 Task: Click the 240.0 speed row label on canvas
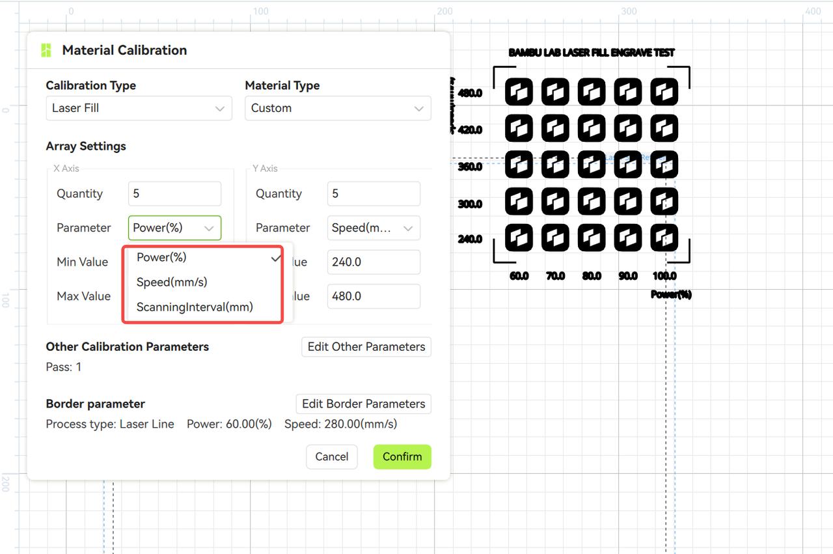pos(470,239)
